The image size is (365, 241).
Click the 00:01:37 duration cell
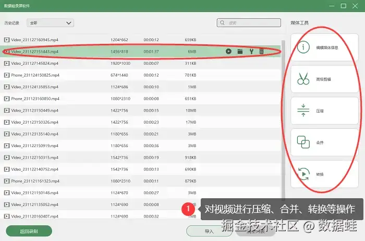click(x=151, y=52)
